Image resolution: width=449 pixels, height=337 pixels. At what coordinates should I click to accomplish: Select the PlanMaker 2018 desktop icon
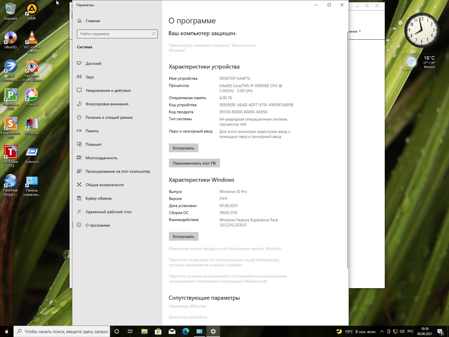pyautogui.click(x=11, y=99)
